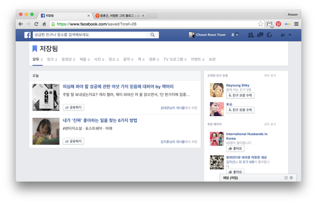The height and width of the screenshot is (204, 317).
Task: Click the Facebook search field
Action: coord(90,35)
